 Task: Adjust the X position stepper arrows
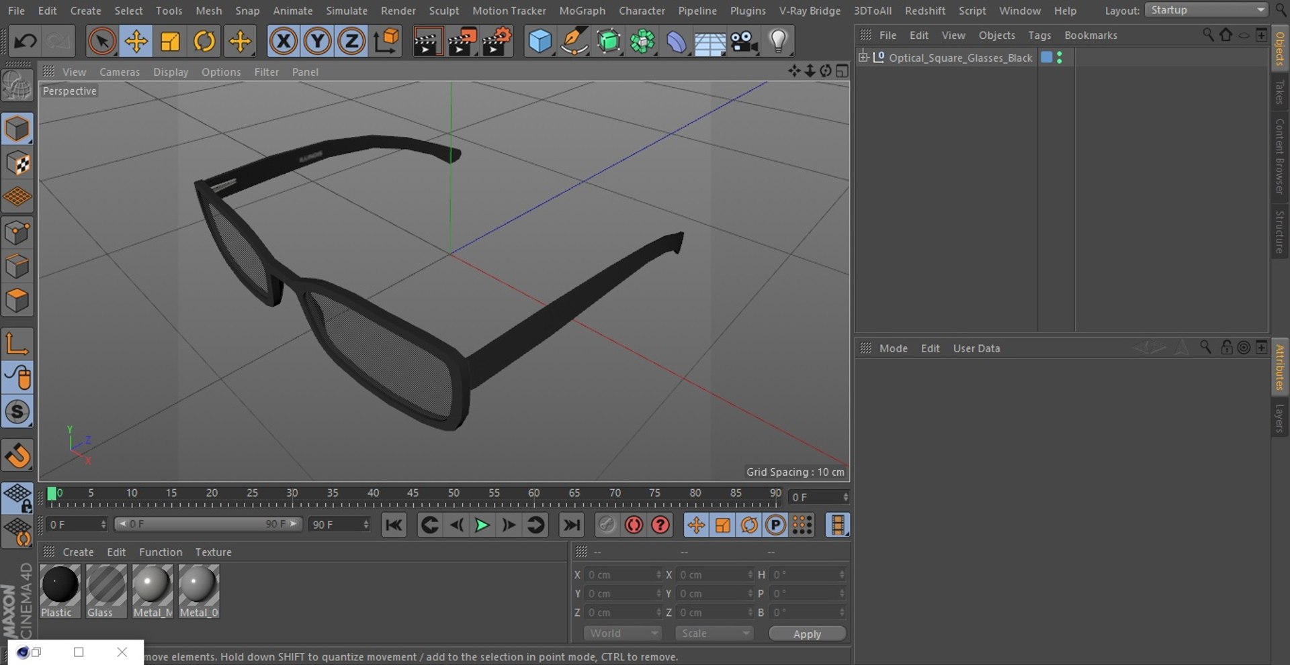click(x=658, y=574)
